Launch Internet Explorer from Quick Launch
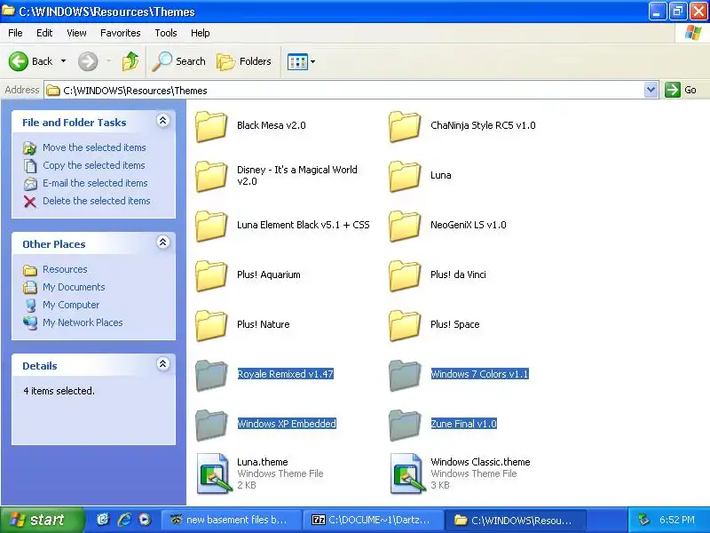Viewport: 710px width, 533px height. pos(124,520)
